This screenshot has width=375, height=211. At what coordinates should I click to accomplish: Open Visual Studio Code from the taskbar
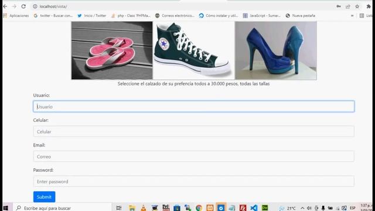click(x=254, y=208)
